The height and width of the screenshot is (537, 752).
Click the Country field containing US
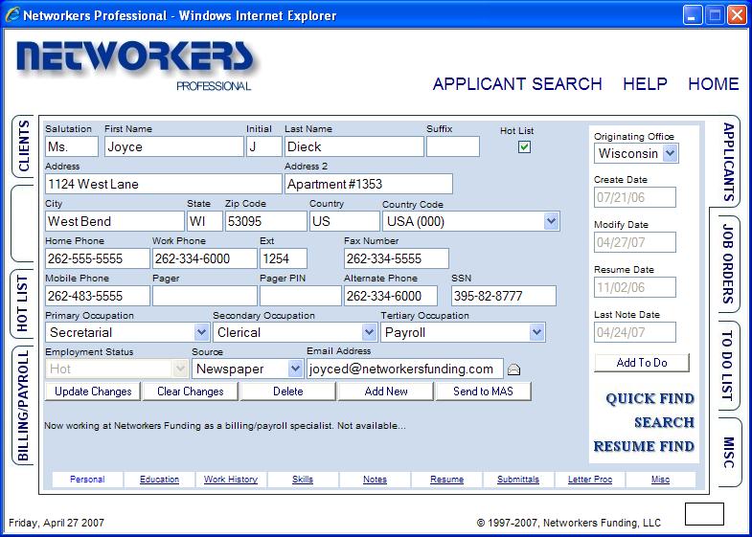tap(344, 221)
